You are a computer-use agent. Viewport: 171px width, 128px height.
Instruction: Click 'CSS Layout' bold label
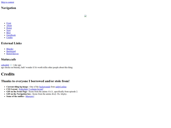coord(12,89)
